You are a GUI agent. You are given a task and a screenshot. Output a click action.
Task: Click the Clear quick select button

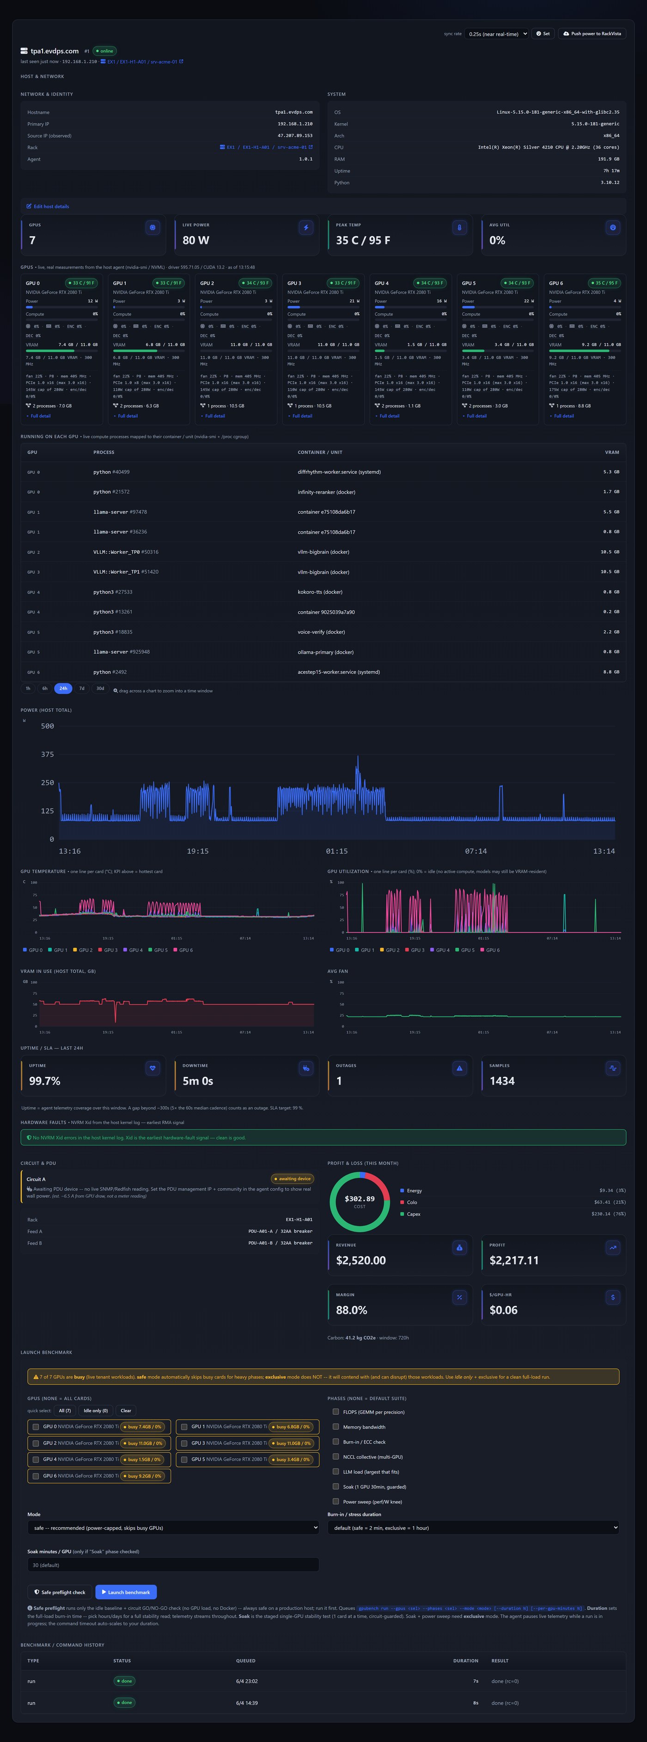(126, 1411)
